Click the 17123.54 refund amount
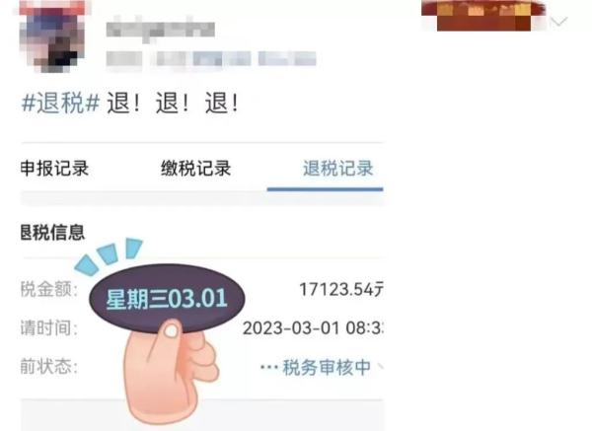 tap(341, 290)
